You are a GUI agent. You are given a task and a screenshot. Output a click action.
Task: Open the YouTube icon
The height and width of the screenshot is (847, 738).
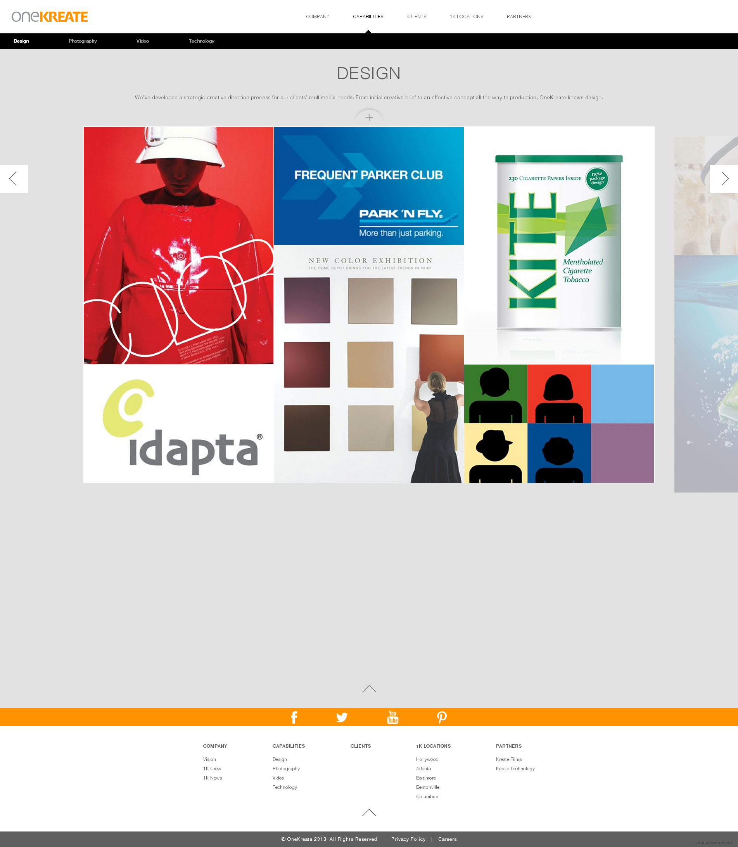[x=392, y=717]
